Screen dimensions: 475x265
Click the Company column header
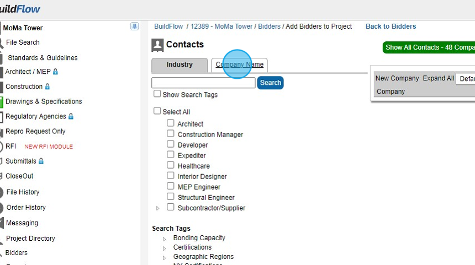(x=391, y=91)
